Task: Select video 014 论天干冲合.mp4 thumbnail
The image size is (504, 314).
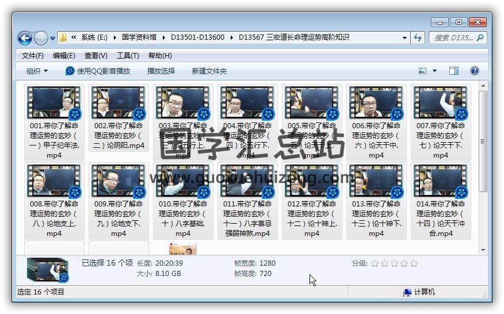Action: pyautogui.click(x=441, y=181)
